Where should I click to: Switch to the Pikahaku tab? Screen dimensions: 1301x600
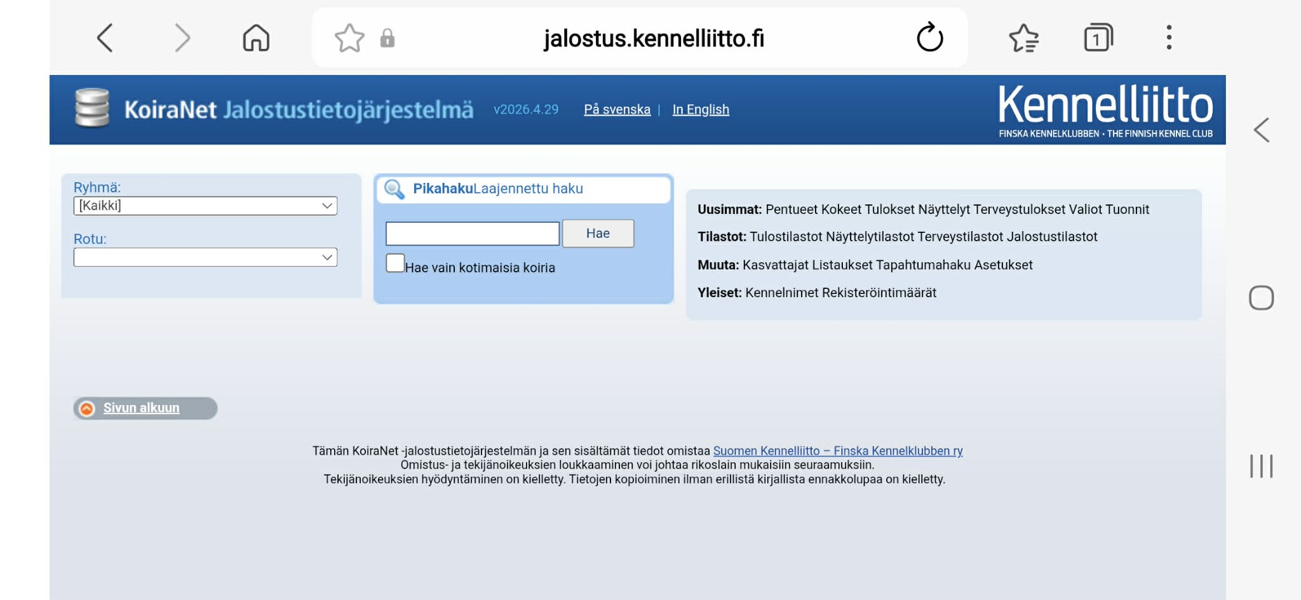click(x=443, y=189)
